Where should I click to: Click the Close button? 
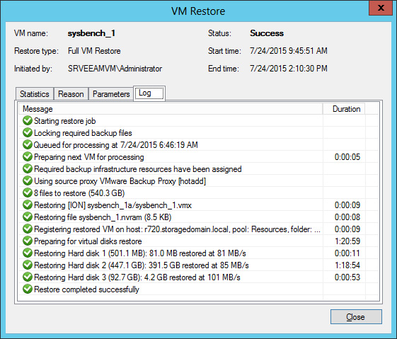(x=356, y=317)
